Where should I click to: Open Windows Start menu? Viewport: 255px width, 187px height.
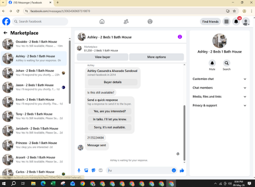(4, 183)
